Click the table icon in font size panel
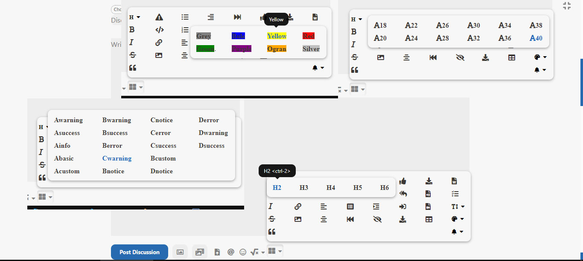Screen dimensions: 583x261 click(x=512, y=57)
